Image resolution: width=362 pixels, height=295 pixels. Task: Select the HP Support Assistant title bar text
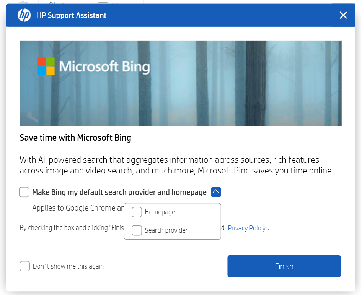pyautogui.click(x=71, y=15)
